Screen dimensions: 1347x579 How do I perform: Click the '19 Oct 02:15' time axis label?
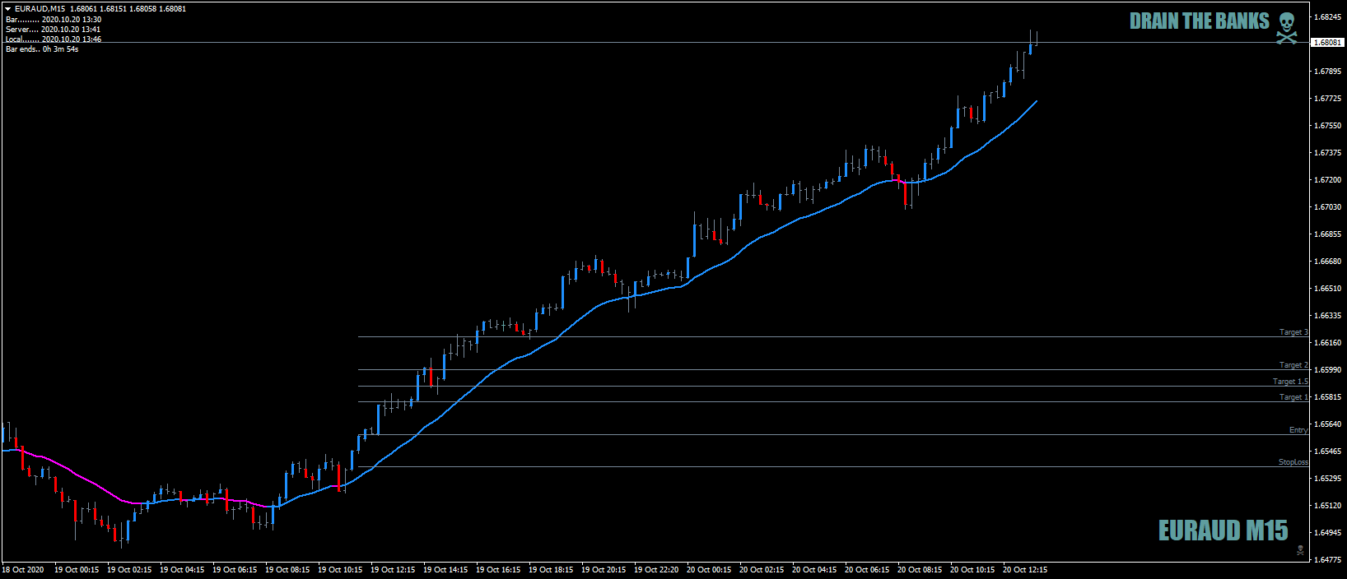(x=129, y=570)
